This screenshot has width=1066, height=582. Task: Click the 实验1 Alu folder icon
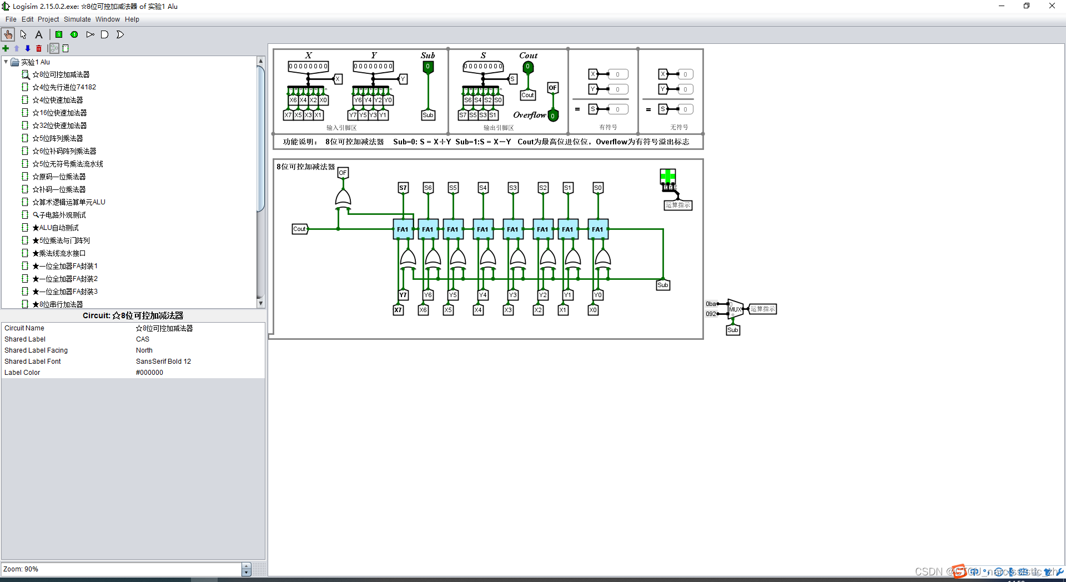[x=15, y=62]
